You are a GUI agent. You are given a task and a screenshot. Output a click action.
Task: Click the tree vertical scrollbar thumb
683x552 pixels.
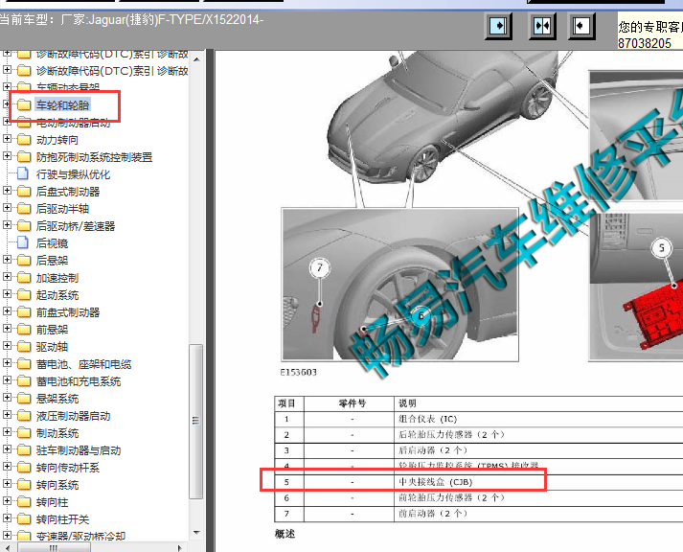pos(196,421)
